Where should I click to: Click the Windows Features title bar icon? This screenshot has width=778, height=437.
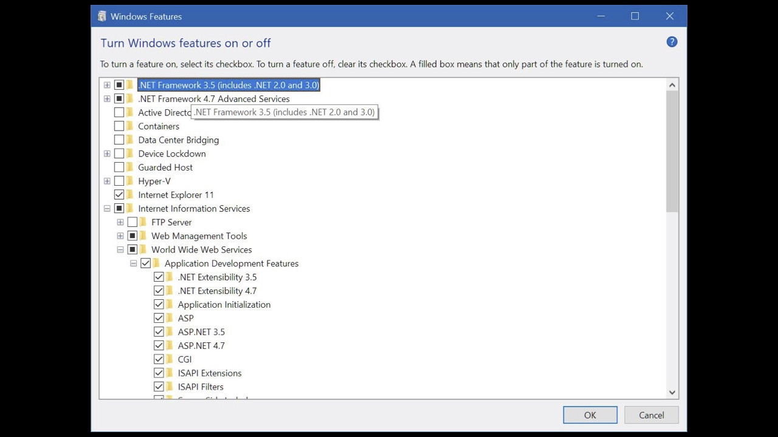point(102,16)
